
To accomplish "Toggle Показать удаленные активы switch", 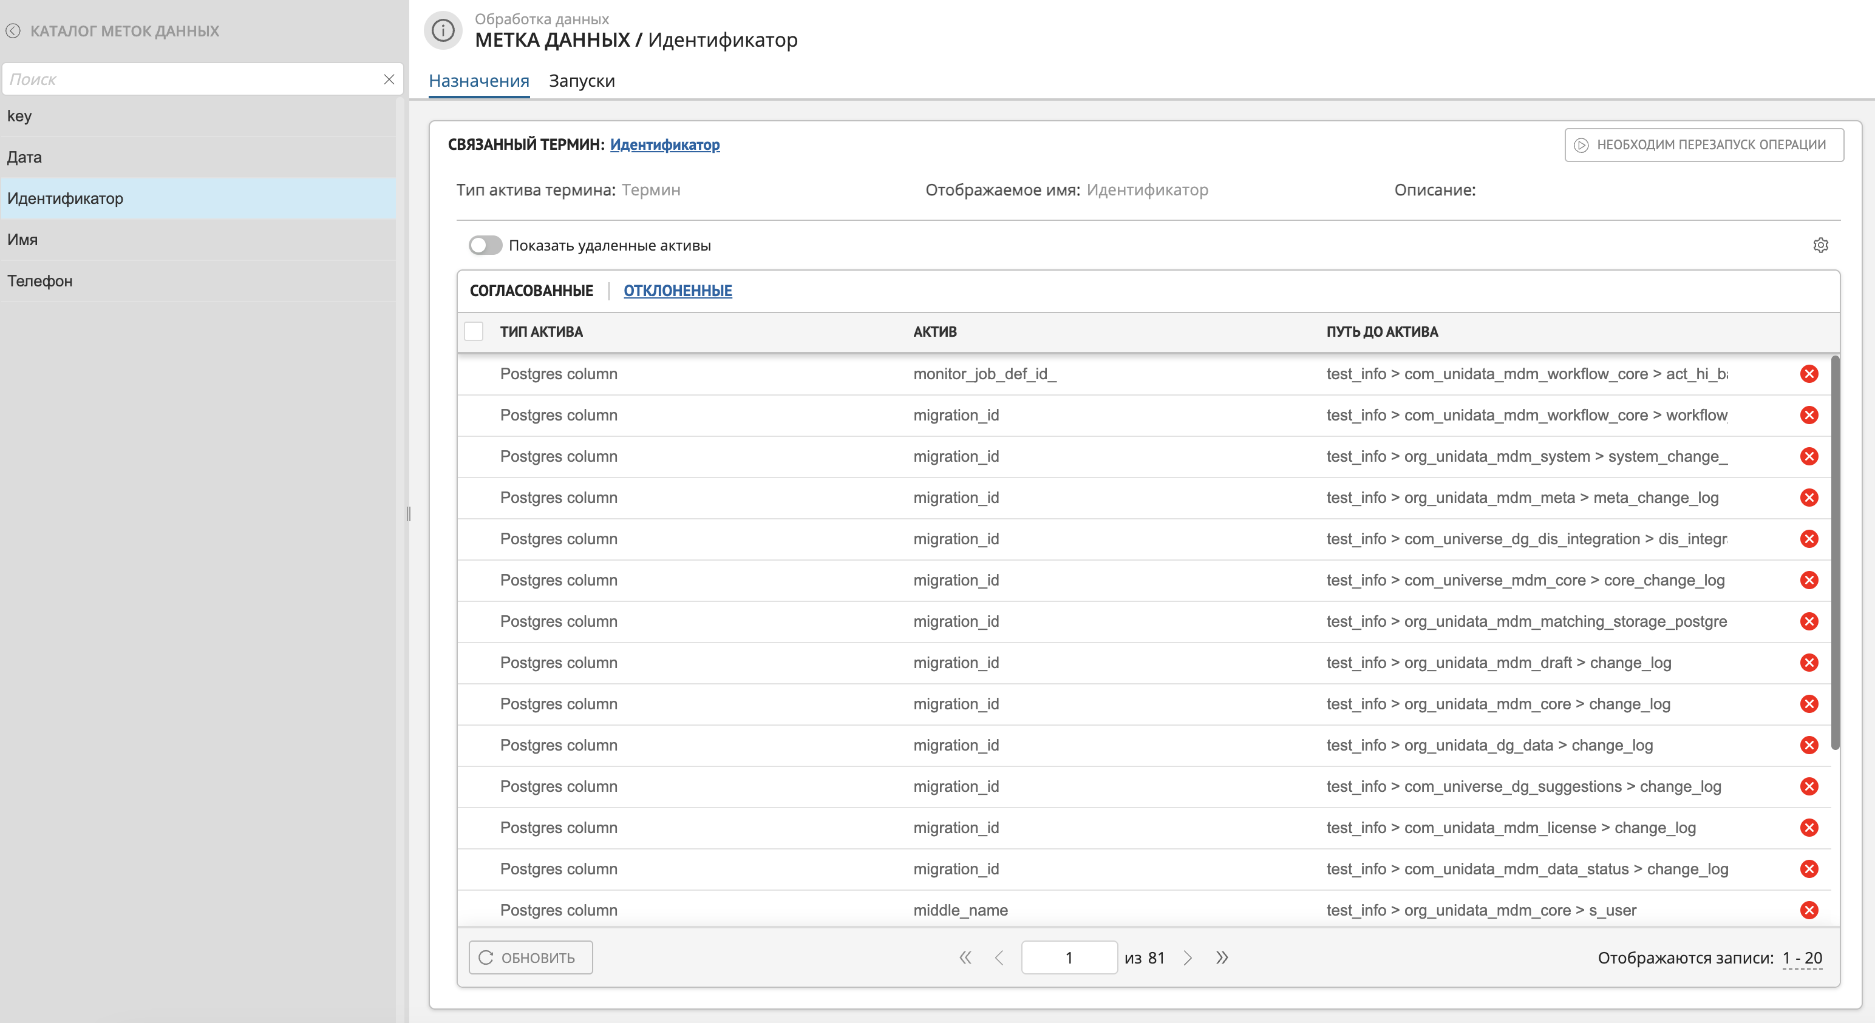I will tap(486, 245).
